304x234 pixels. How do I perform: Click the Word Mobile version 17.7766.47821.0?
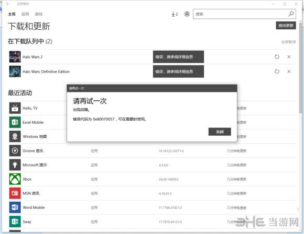[x=170, y=208]
